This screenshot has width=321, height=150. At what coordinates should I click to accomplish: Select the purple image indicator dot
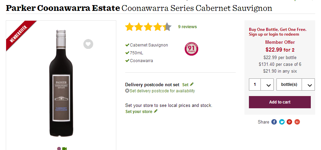tap(59, 148)
